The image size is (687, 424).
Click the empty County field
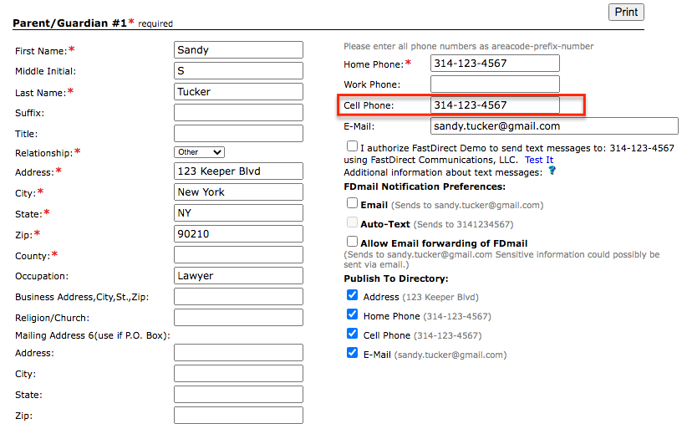[x=238, y=255]
